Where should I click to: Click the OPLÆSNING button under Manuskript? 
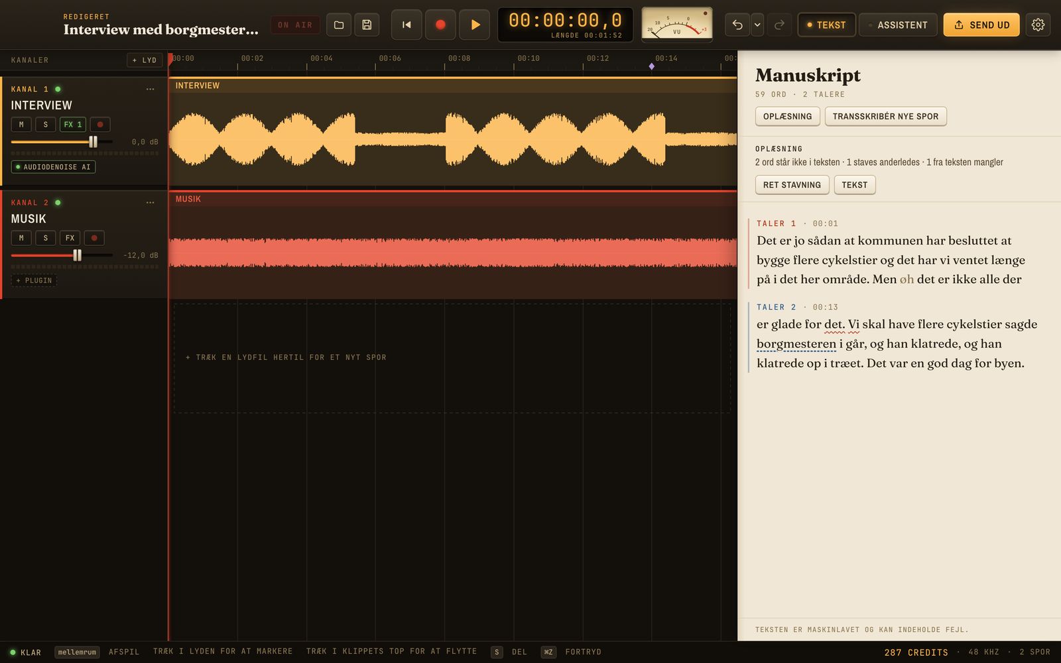click(787, 117)
